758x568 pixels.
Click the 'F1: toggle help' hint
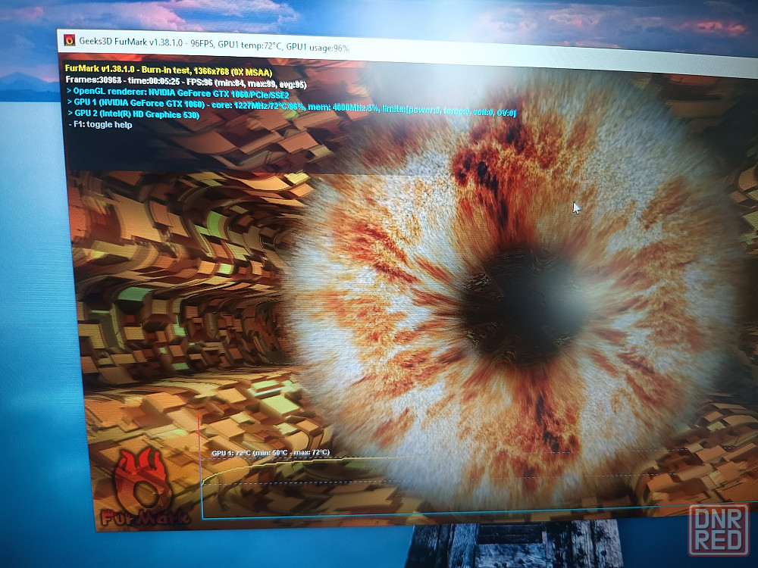click(x=101, y=125)
